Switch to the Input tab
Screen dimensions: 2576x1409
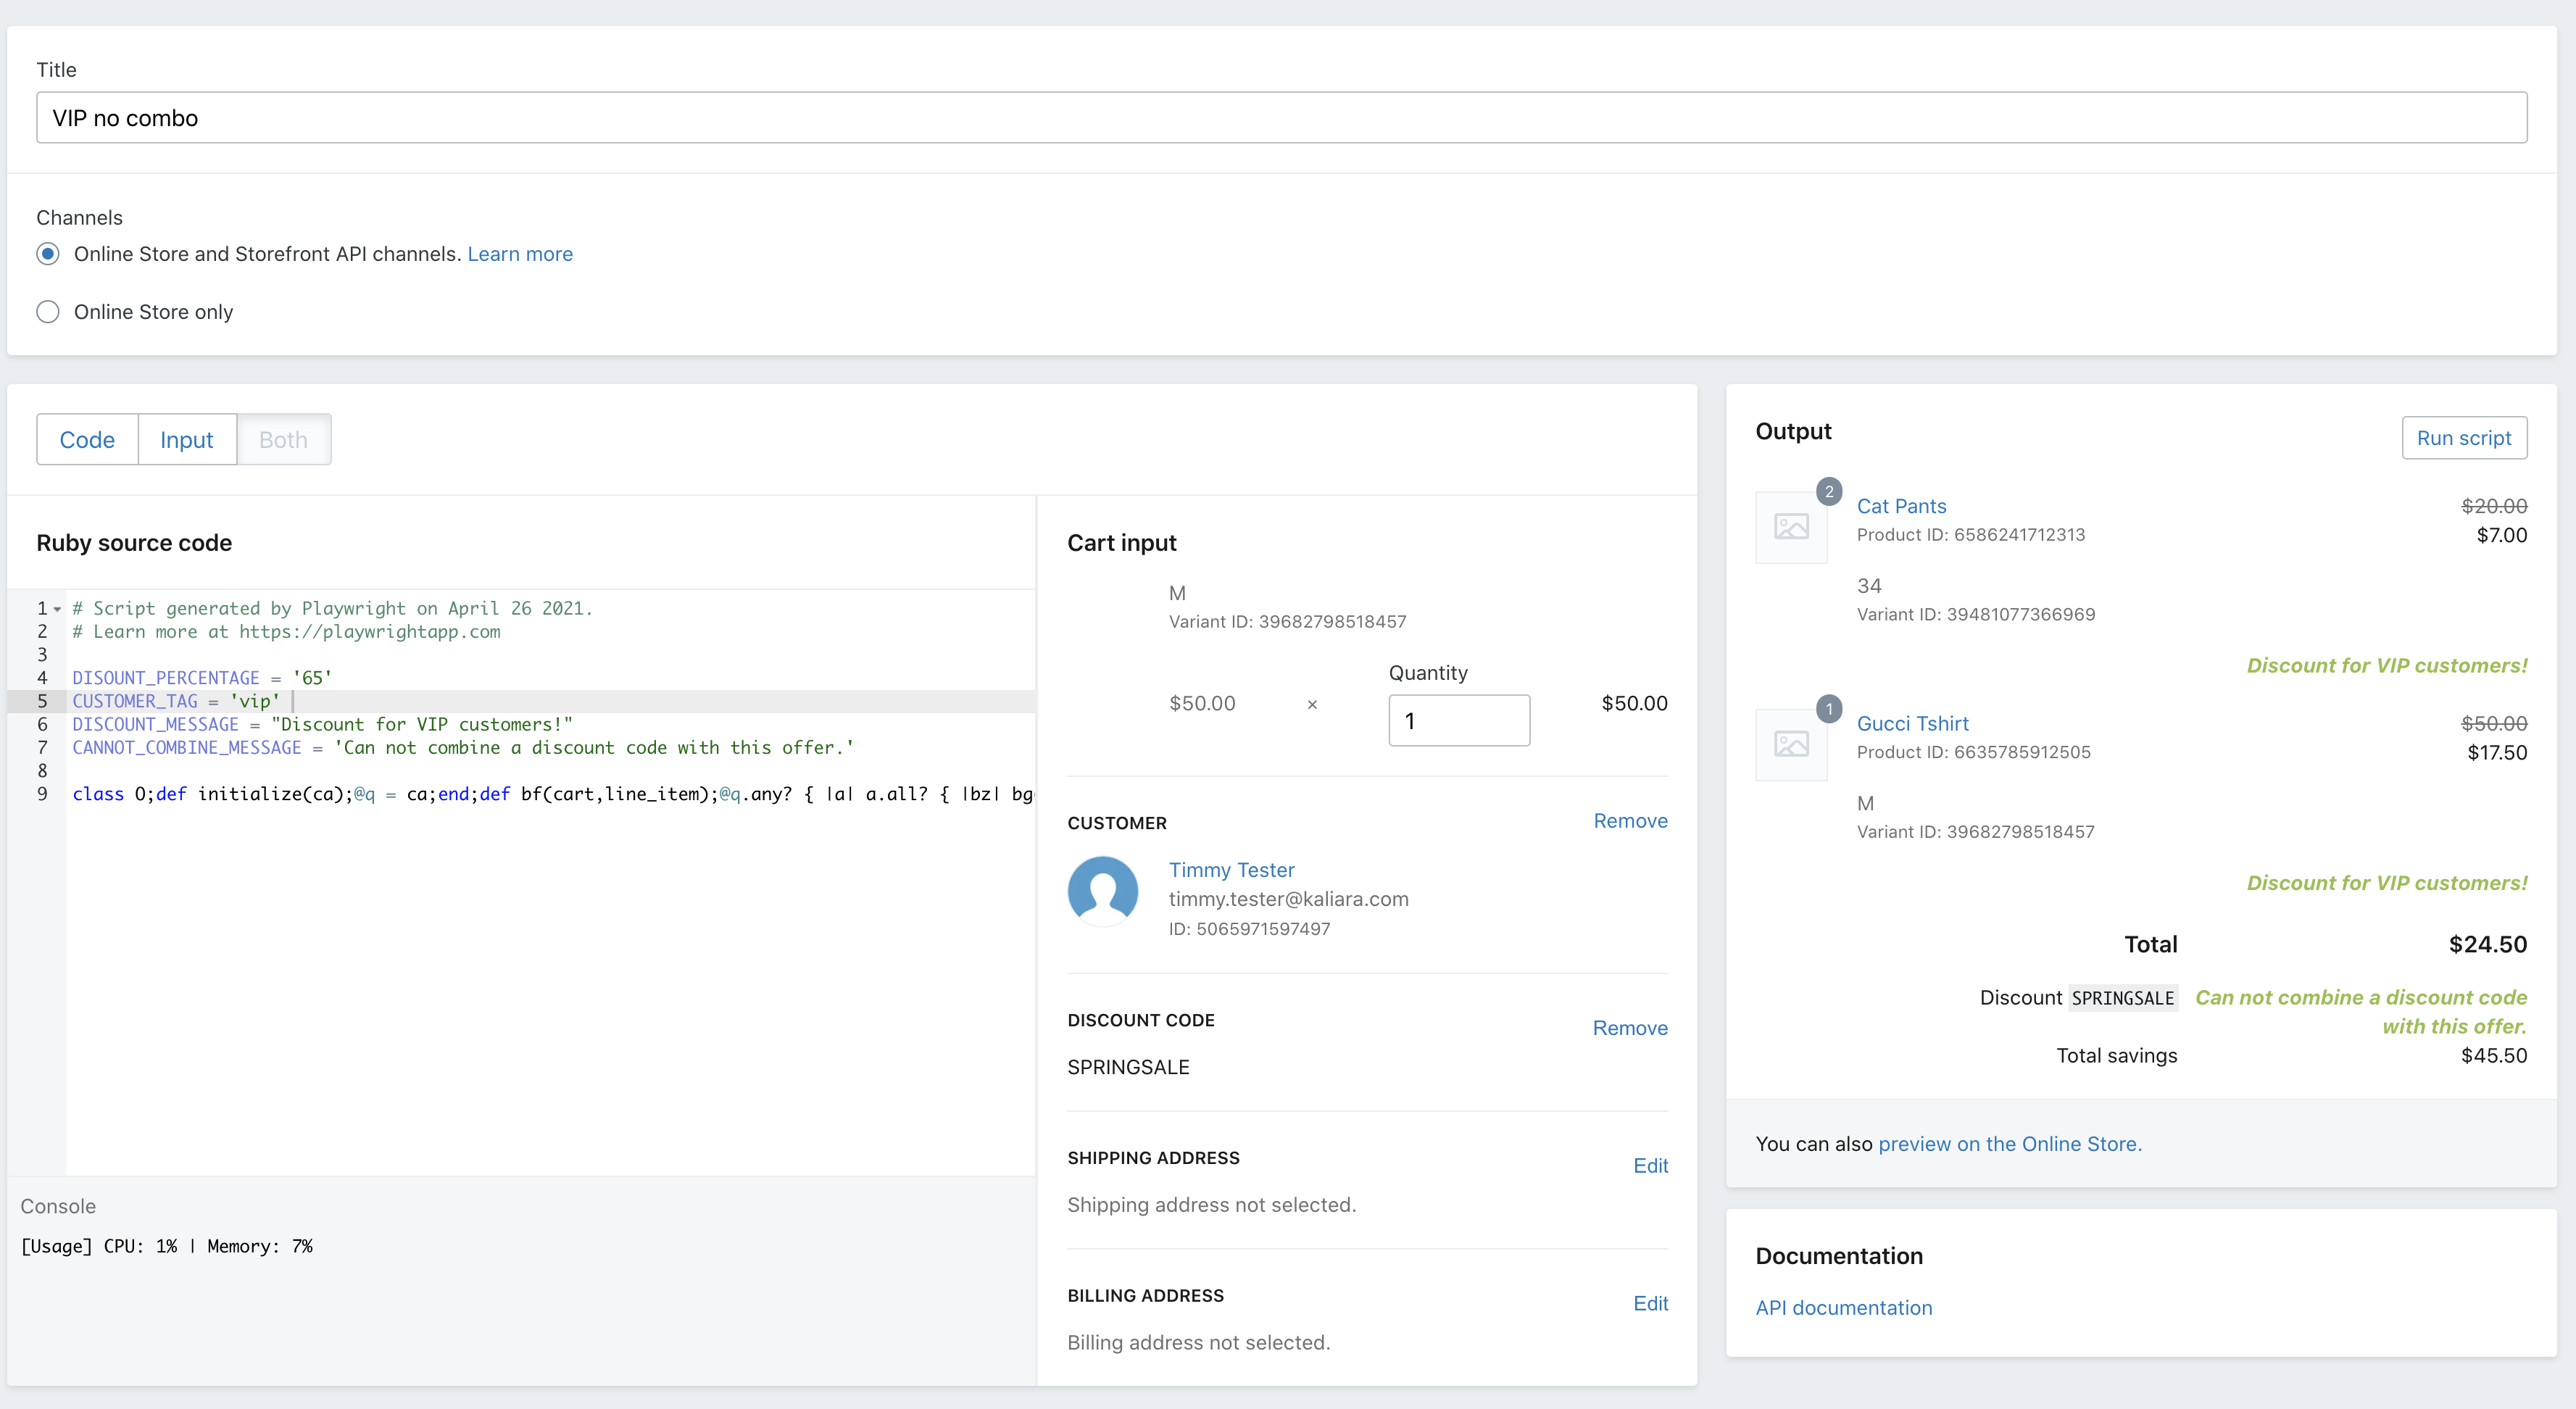pos(186,440)
